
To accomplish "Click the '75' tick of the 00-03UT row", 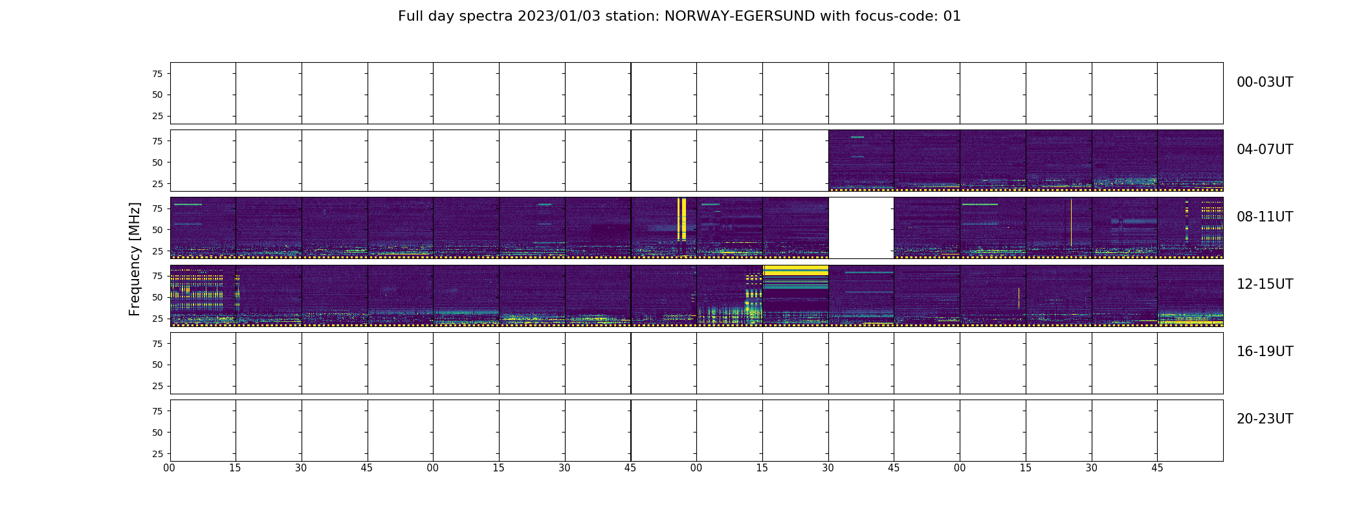I will click(157, 74).
